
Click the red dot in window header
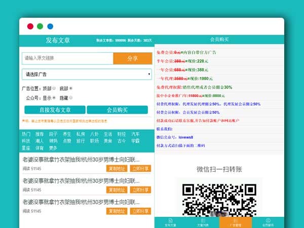click(x=30, y=26)
